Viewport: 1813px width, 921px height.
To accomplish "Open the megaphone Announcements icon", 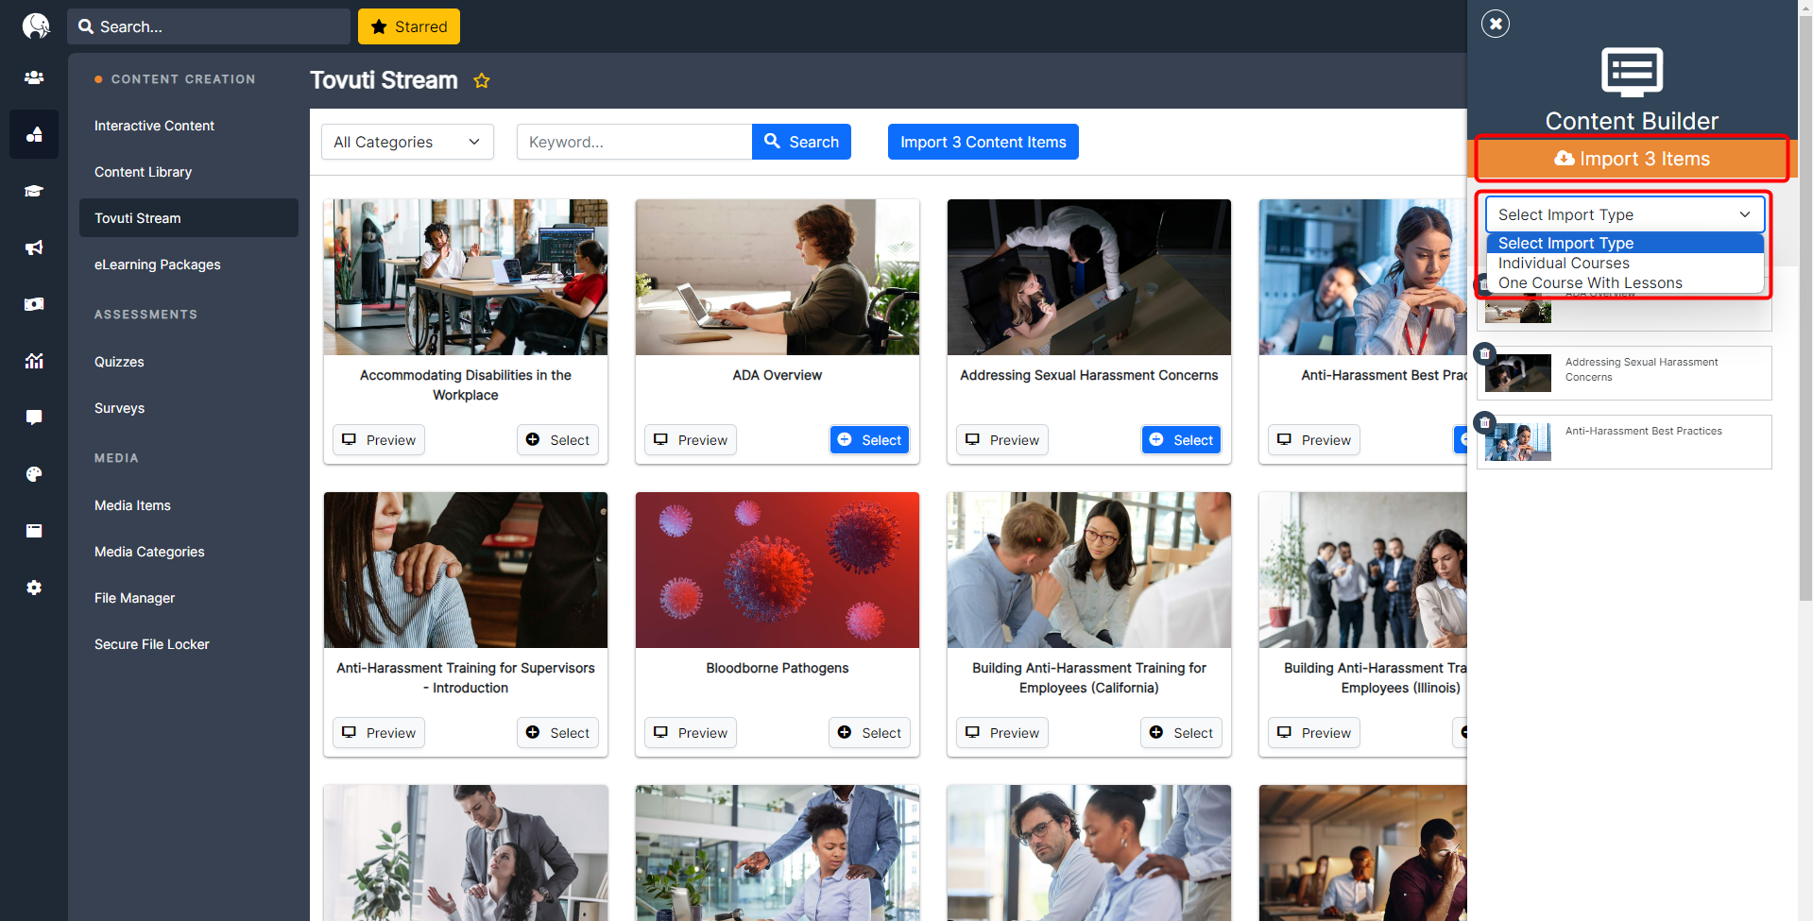I will 34,247.
